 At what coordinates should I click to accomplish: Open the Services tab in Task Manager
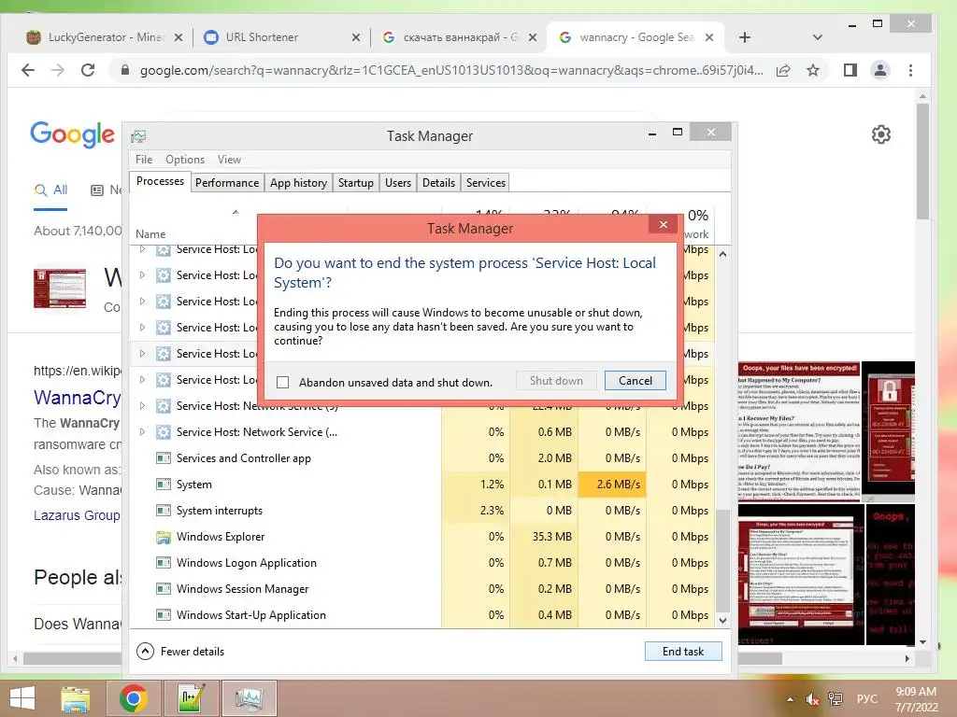point(485,183)
